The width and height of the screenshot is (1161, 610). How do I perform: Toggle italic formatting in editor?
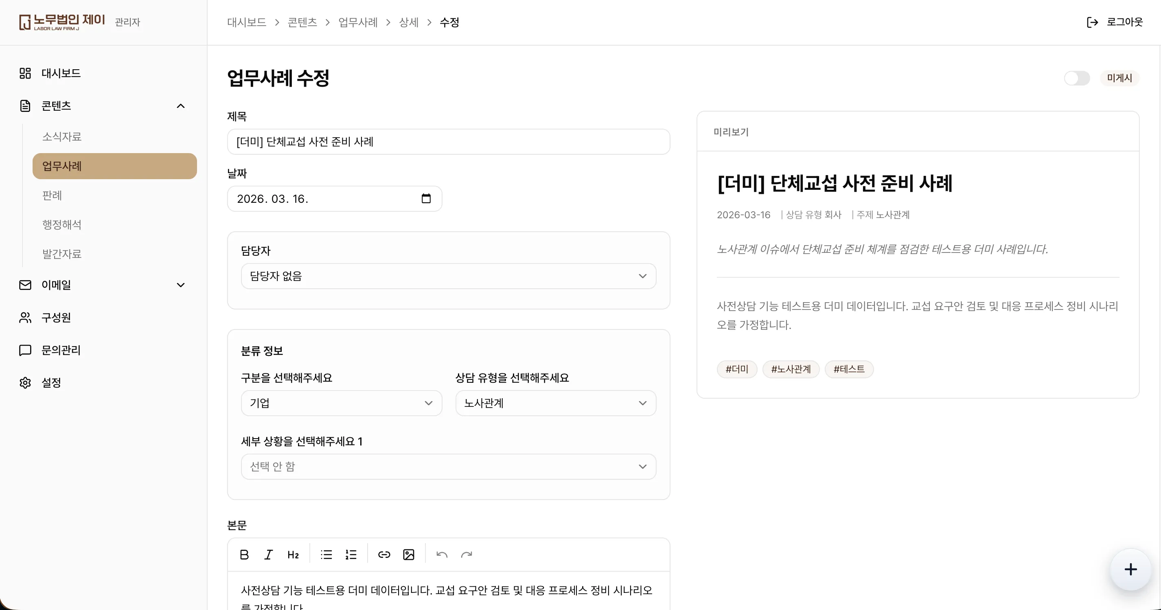point(269,555)
